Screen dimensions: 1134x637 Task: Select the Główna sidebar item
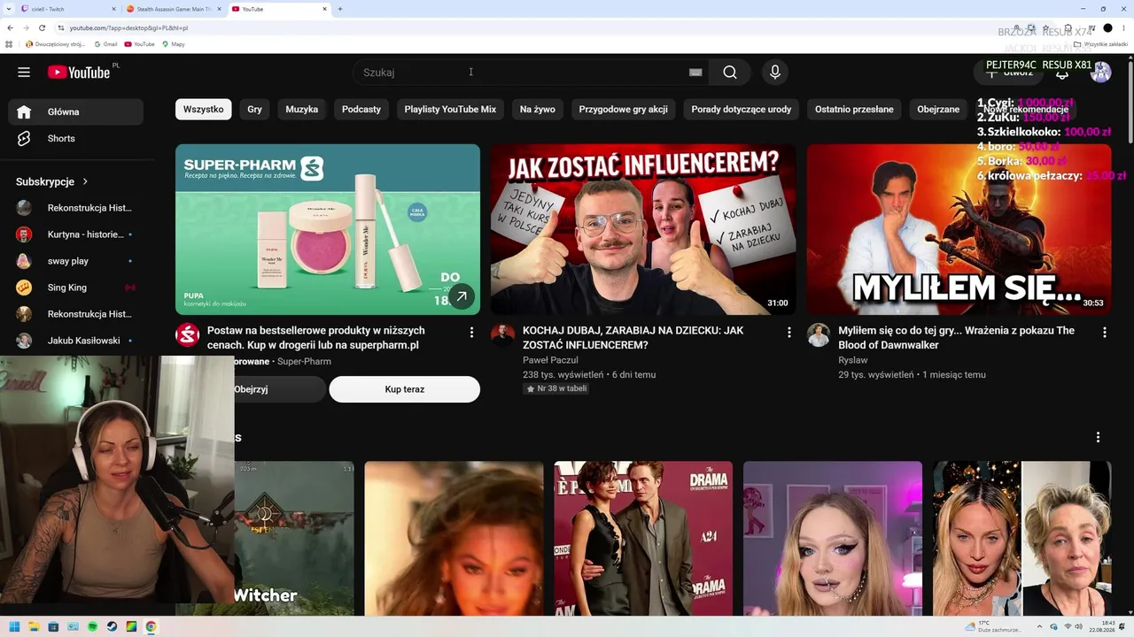pyautogui.click(x=76, y=111)
